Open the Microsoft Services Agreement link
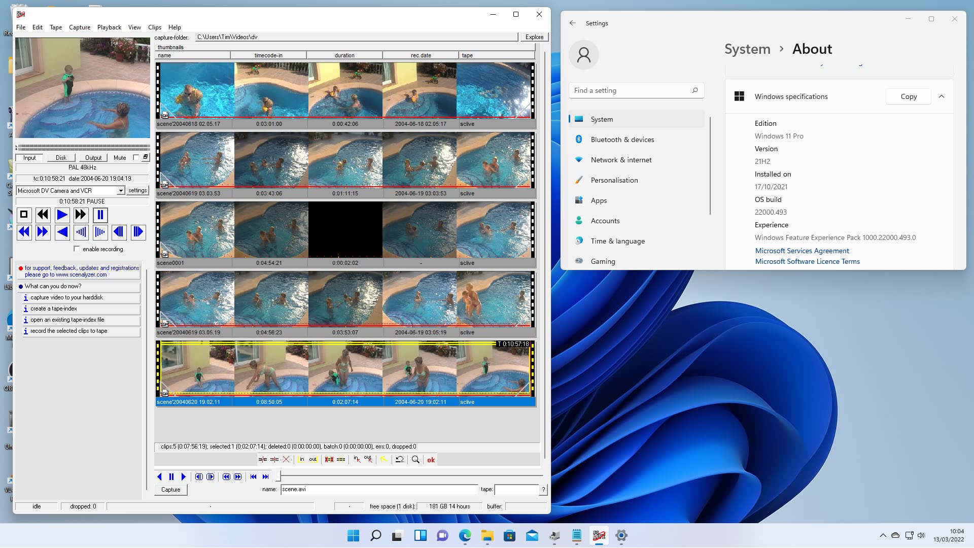The image size is (974, 548). 802,250
